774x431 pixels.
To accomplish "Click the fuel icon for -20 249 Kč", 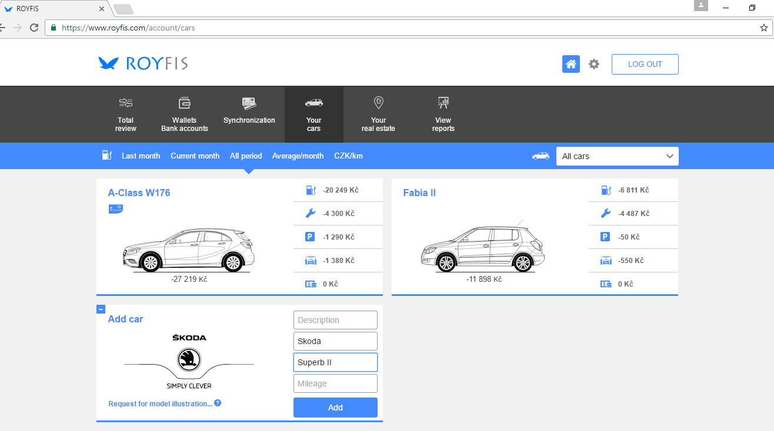I will pyautogui.click(x=311, y=190).
